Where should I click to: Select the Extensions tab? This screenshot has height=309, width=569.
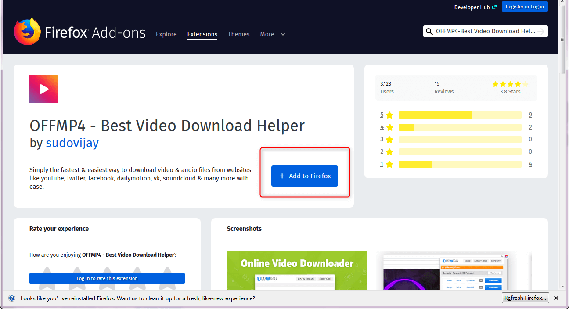202,34
